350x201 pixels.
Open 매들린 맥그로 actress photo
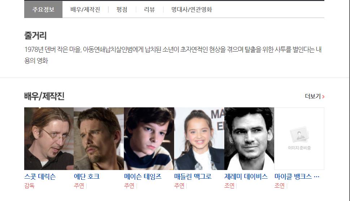[199, 139]
